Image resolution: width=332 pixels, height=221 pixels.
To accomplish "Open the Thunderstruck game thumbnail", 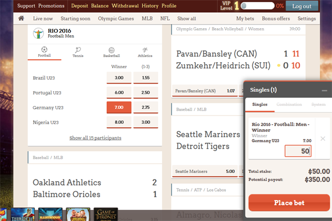I will coord(23,214).
